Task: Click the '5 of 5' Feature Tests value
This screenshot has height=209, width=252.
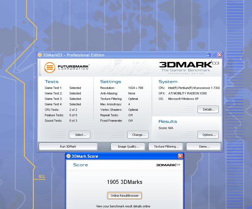Action: [x=73, y=115]
